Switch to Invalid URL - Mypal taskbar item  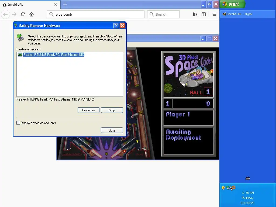click(x=247, y=14)
